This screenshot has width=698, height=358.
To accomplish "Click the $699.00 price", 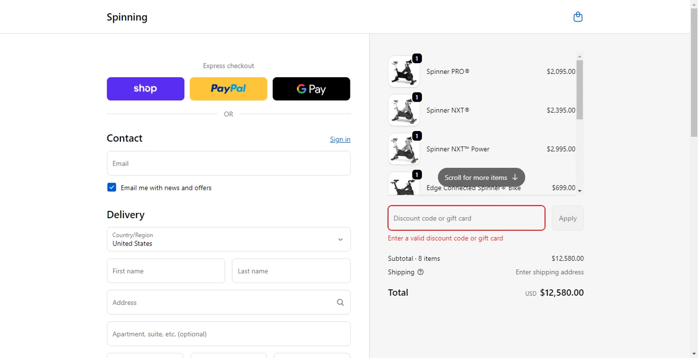I will click(x=564, y=188).
